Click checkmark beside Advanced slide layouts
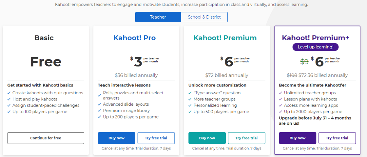The width and height of the screenshot is (367, 157). (x=100, y=104)
